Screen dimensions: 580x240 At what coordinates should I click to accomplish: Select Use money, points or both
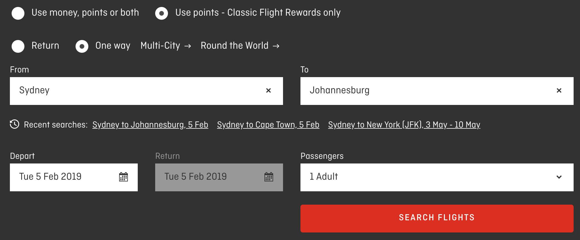pos(18,13)
